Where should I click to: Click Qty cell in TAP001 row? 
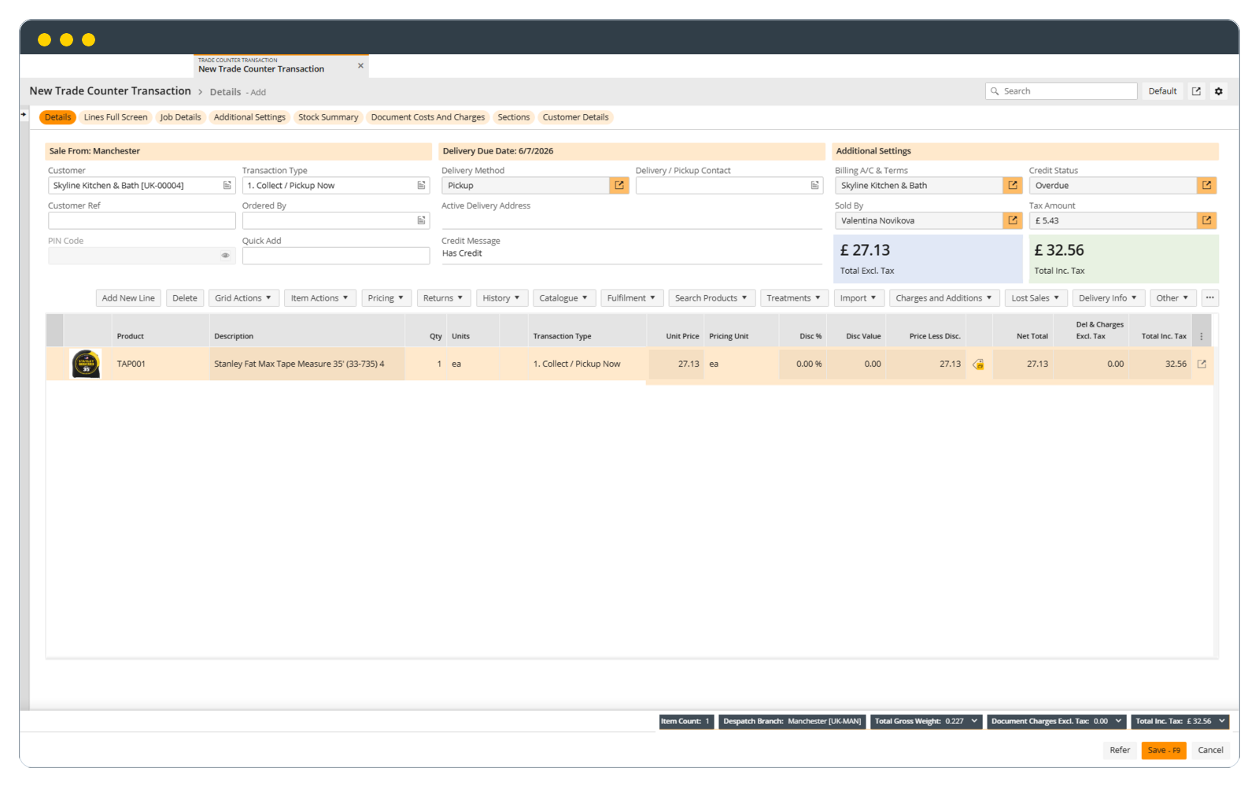click(x=426, y=364)
